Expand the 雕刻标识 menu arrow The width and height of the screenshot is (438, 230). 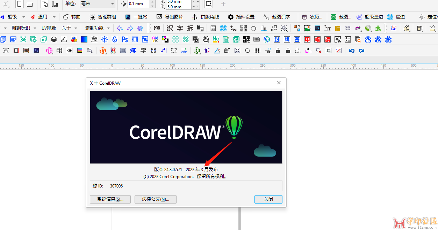[x=35, y=28]
